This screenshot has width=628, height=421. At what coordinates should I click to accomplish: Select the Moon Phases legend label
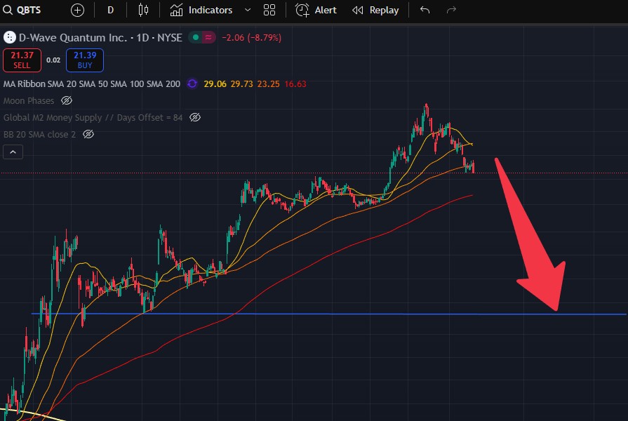29,101
